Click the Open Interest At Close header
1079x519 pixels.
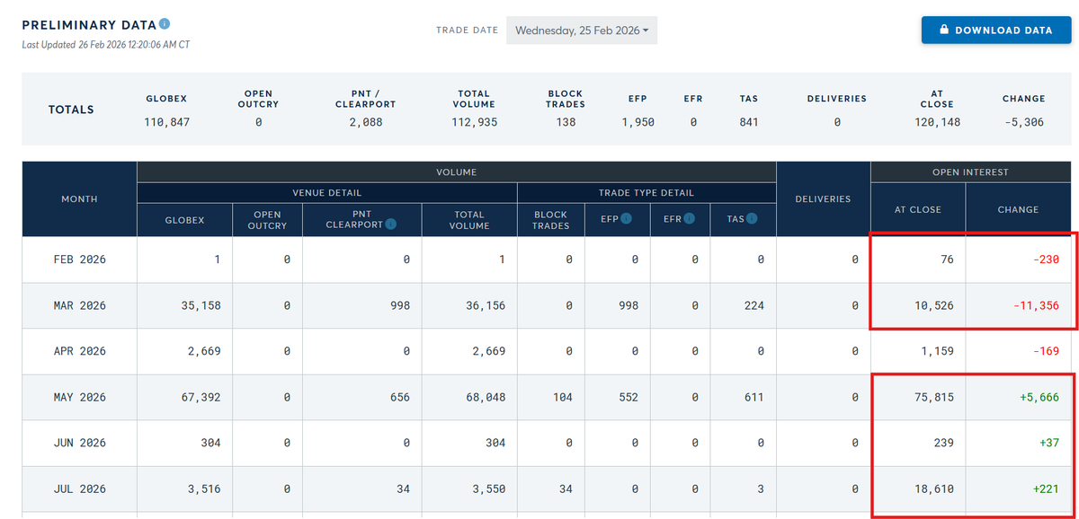(x=918, y=209)
